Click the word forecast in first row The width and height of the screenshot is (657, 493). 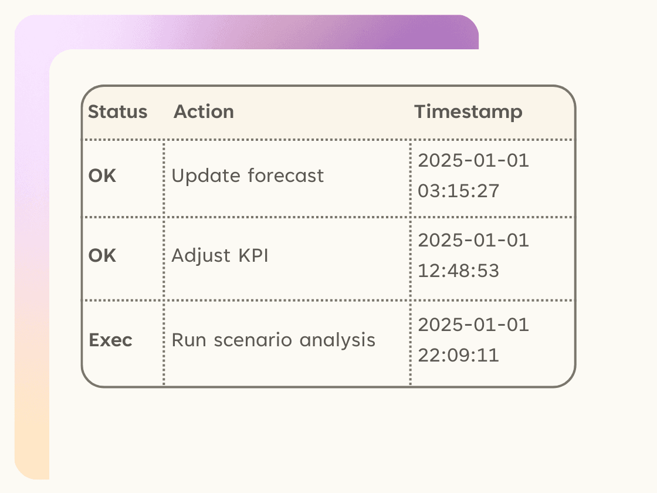tap(286, 175)
